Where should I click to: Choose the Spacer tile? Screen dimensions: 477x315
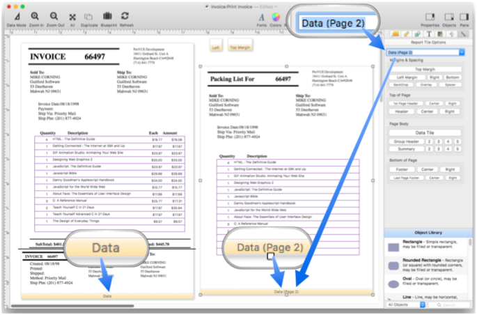click(x=451, y=84)
